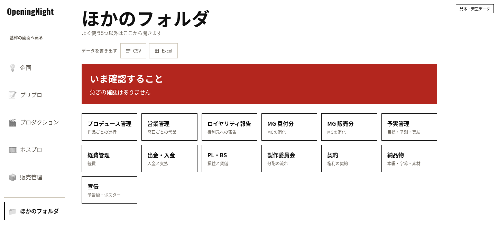The width and height of the screenshot is (498, 235).
Task: Go to プリプロ in the sidebar
Action: (34, 95)
